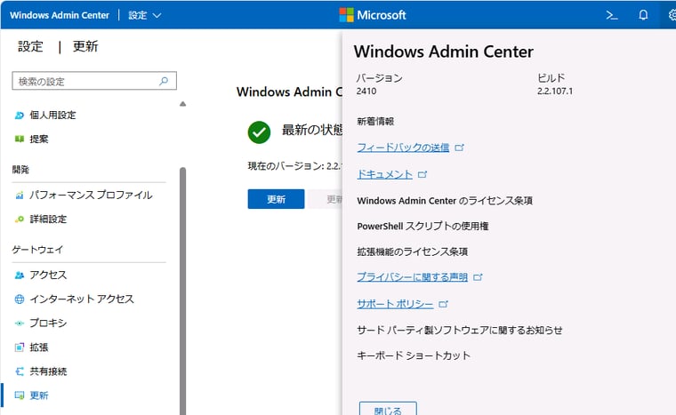Open the サポート ポリシー link
The image size is (676, 415).
coord(395,304)
